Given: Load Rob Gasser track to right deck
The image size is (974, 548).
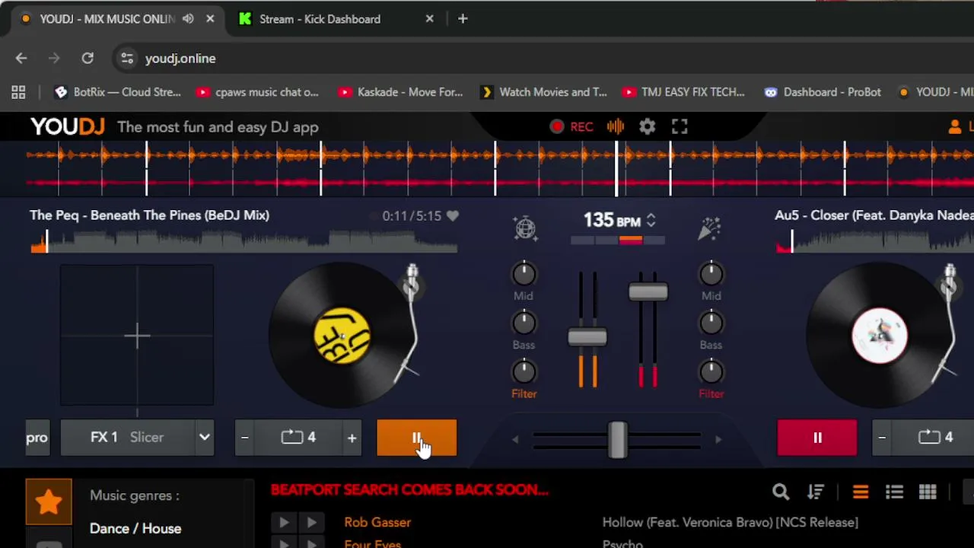Looking at the screenshot, I should pyautogui.click(x=311, y=522).
